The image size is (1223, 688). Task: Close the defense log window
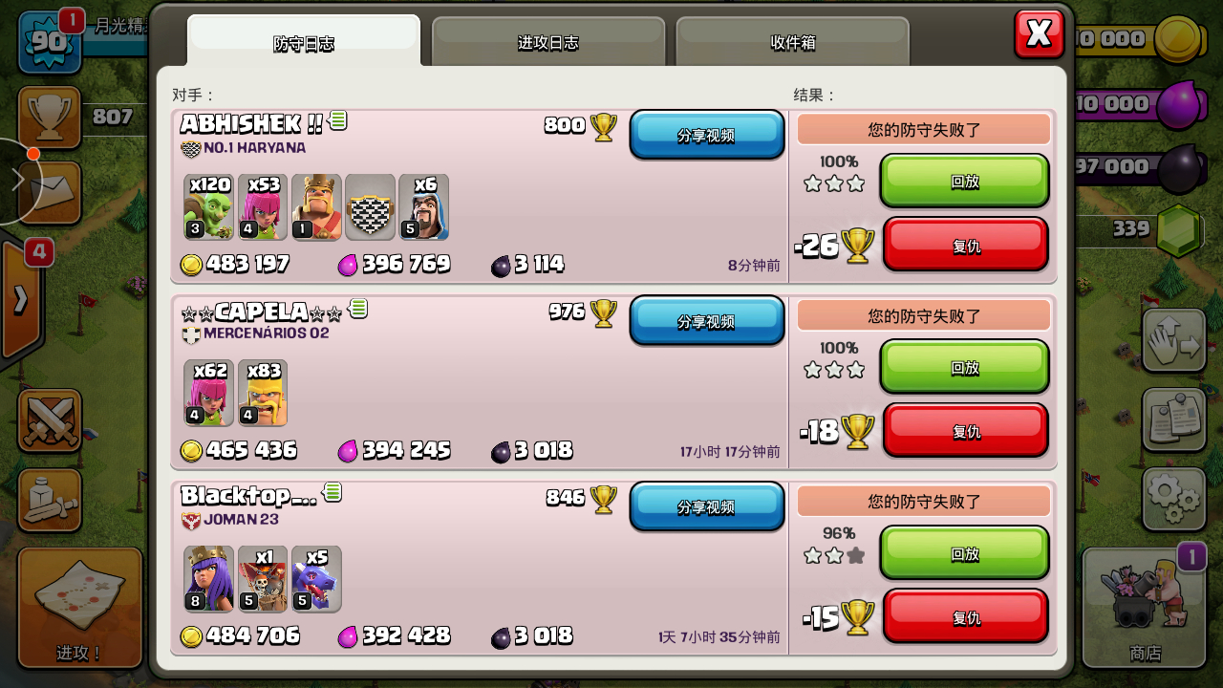(1039, 34)
